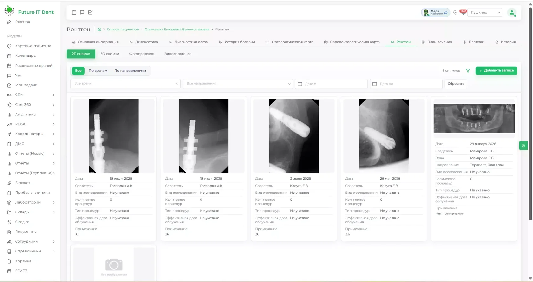Open Скидки percent icon in sidebar
This screenshot has width=533, height=282.
pyautogui.click(x=9, y=222)
